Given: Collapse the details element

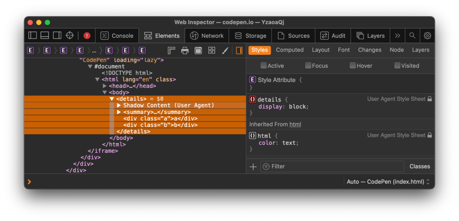Looking at the screenshot, I should [112, 99].
